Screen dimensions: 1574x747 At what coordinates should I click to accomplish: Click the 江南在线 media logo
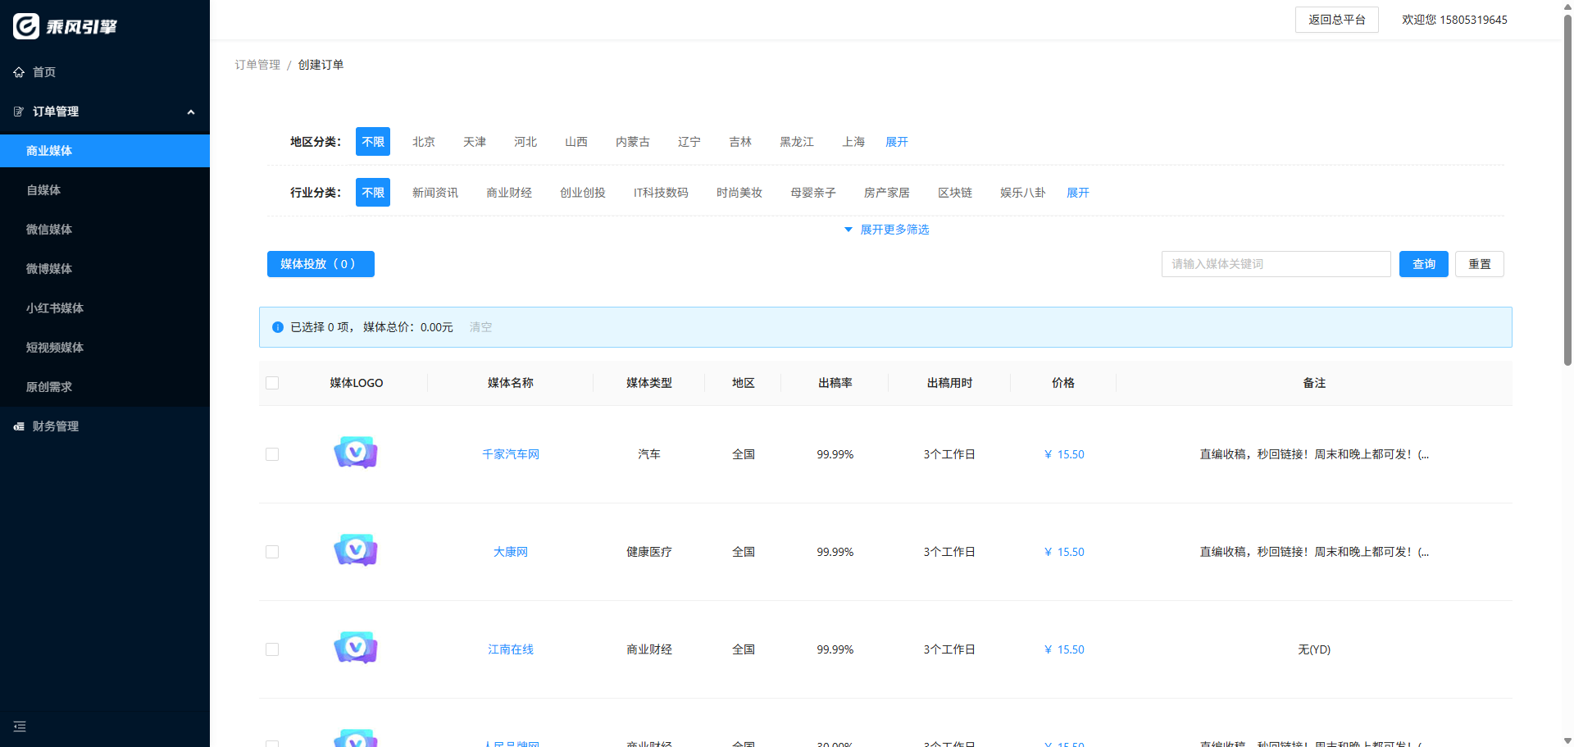[x=356, y=649]
